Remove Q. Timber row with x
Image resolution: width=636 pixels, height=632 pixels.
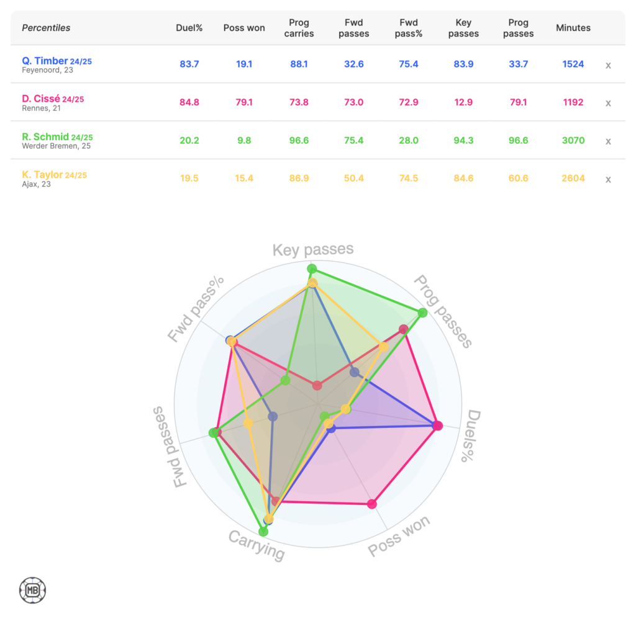coord(608,65)
